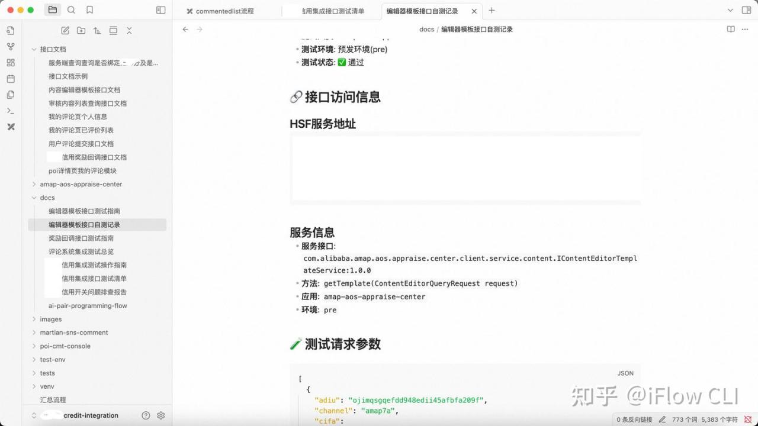Screen dimensions: 758x426
Task: Open graph view from the ribbon
Action: click(x=11, y=47)
